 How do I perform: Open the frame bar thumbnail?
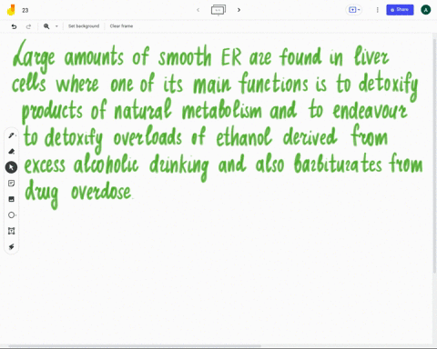(218, 10)
